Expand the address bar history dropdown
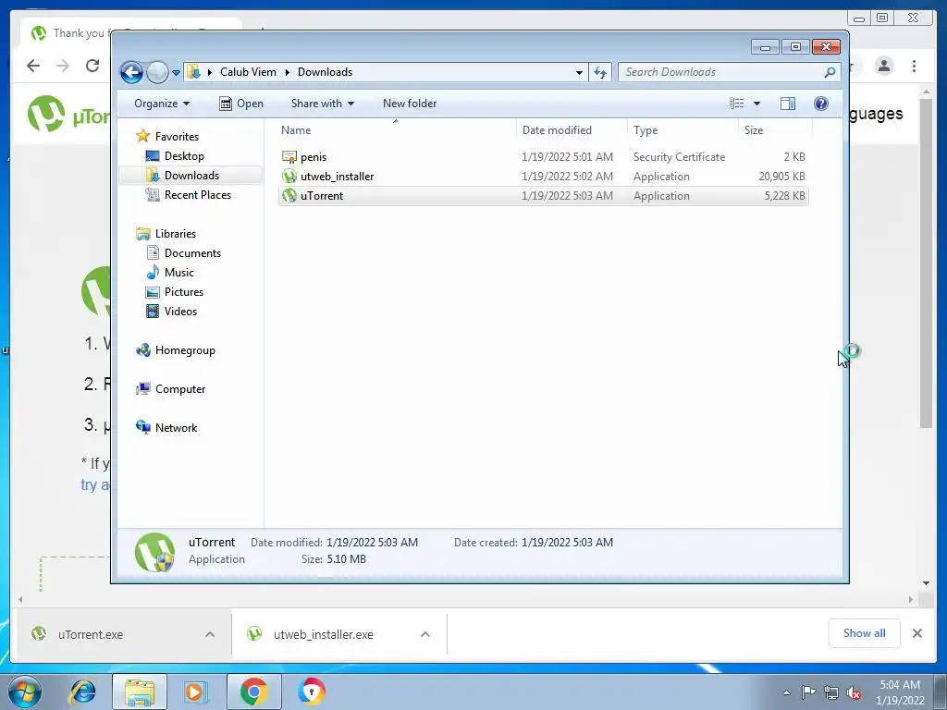The image size is (947, 710). [579, 72]
